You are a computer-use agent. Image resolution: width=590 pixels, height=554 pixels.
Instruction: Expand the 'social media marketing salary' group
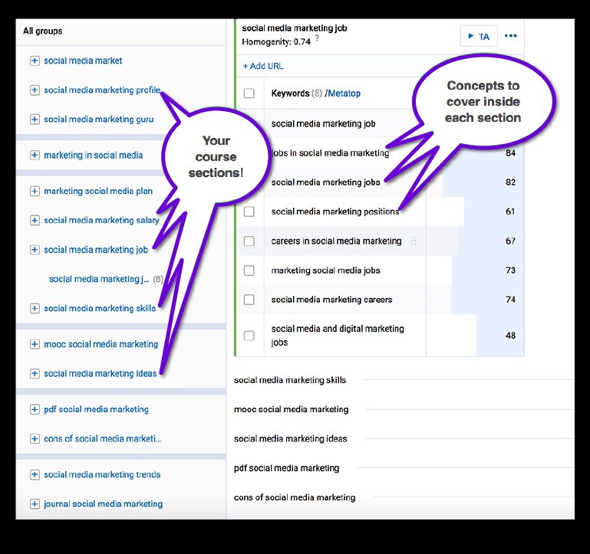[35, 220]
